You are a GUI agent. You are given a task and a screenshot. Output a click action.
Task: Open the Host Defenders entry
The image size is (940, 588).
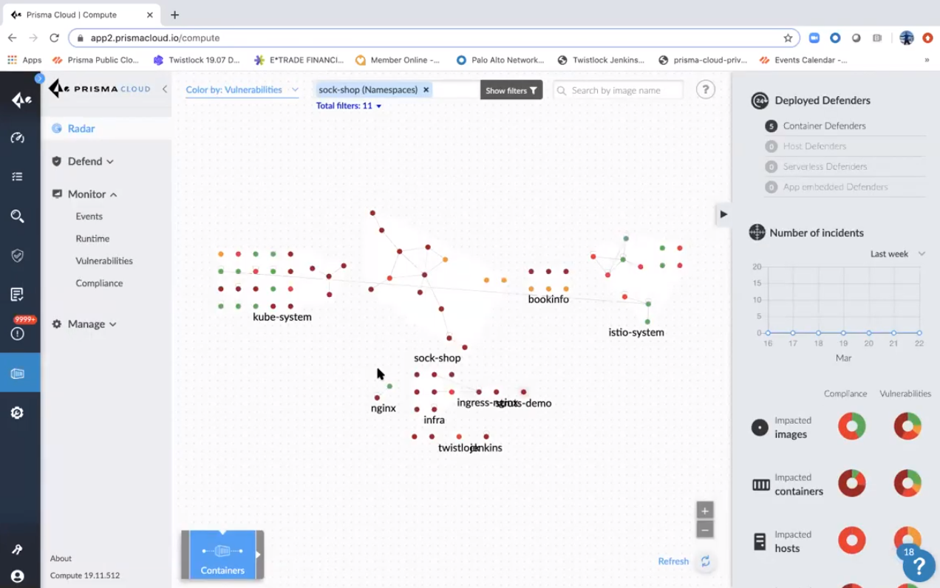click(x=814, y=146)
